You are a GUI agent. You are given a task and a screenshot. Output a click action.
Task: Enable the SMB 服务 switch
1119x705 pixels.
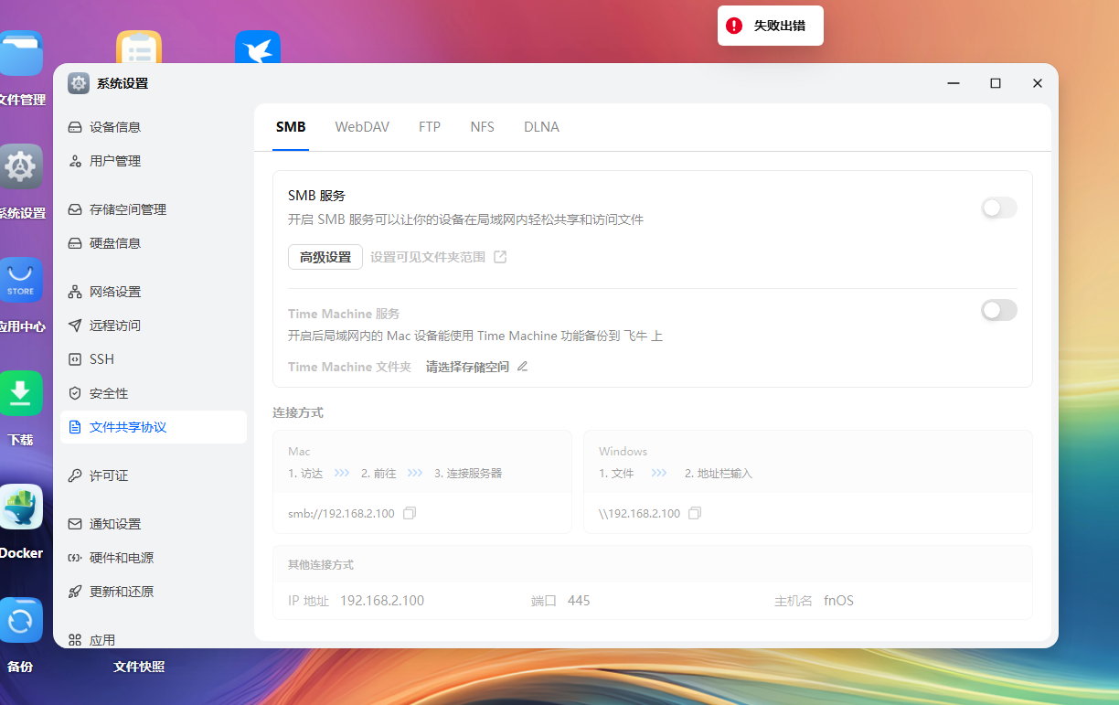point(998,208)
